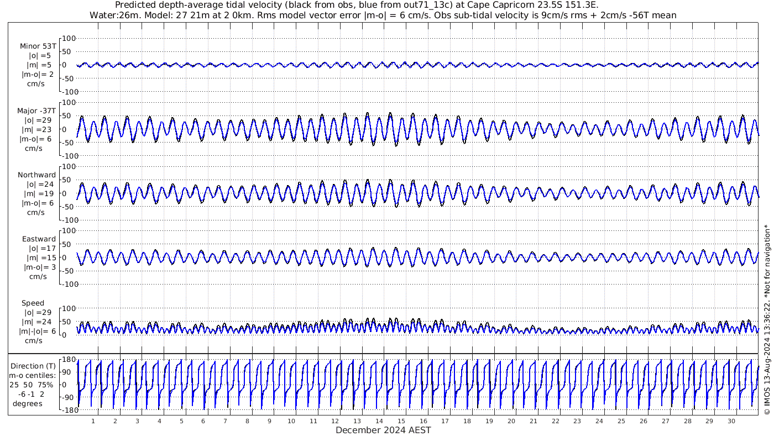The height and width of the screenshot is (442, 774).
Task: Click the '25 50 75%' centile header
Action: (x=32, y=385)
